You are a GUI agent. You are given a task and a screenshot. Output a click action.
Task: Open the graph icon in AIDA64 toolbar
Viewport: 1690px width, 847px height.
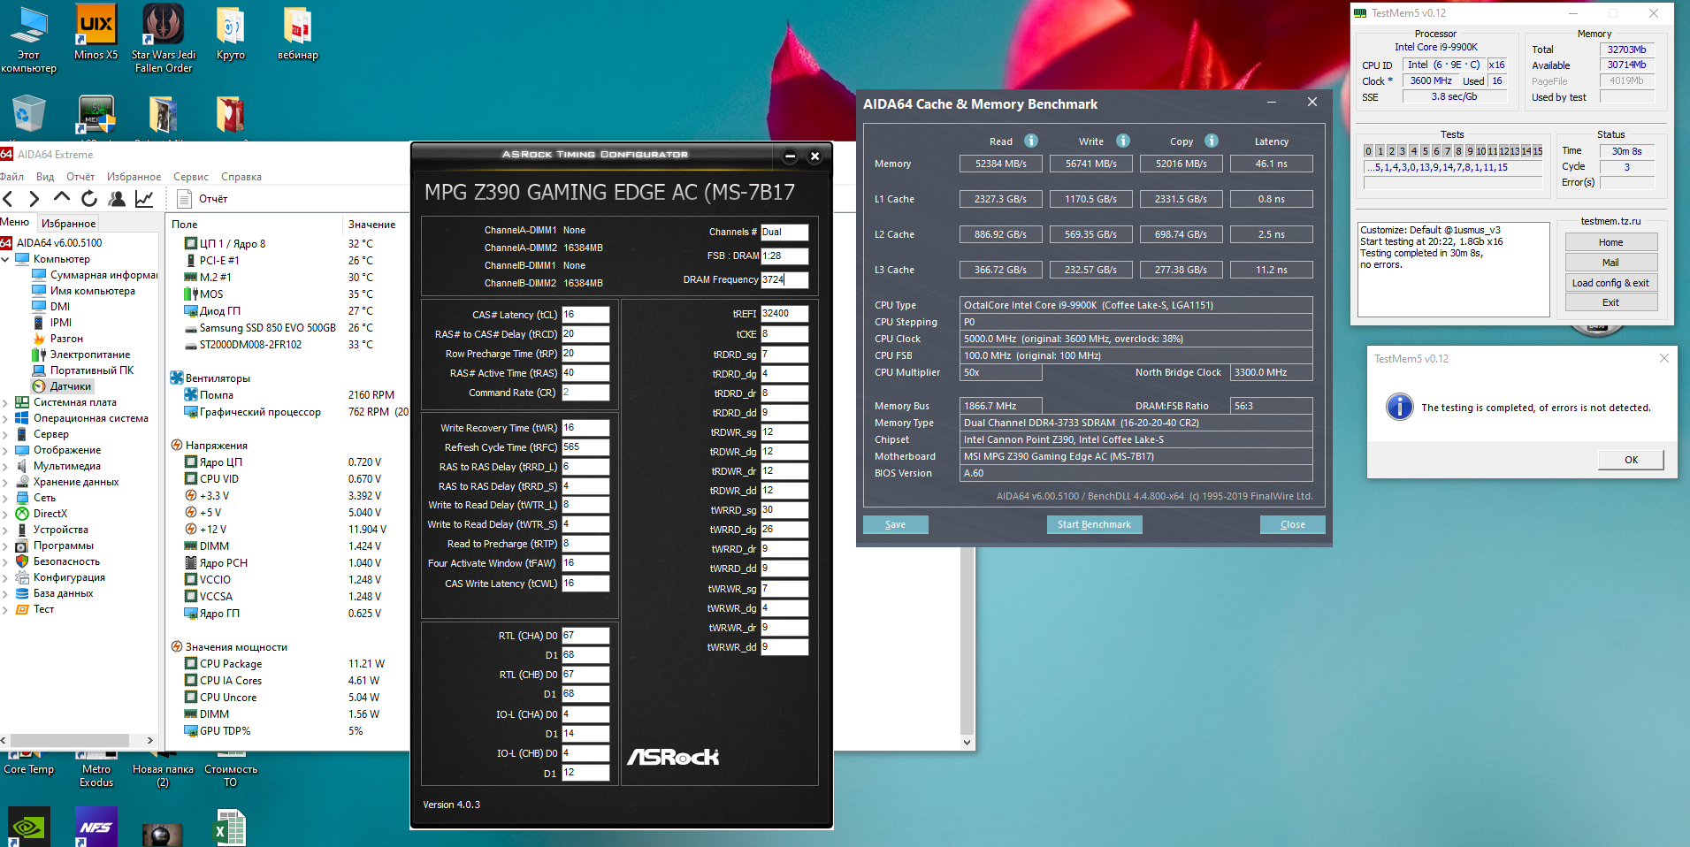pos(144,199)
